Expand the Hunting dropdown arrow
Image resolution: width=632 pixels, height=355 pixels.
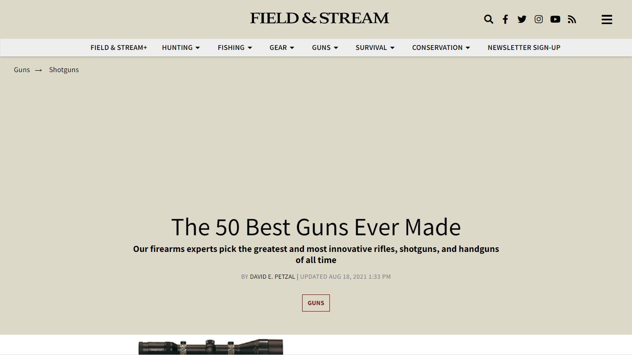coord(198,48)
